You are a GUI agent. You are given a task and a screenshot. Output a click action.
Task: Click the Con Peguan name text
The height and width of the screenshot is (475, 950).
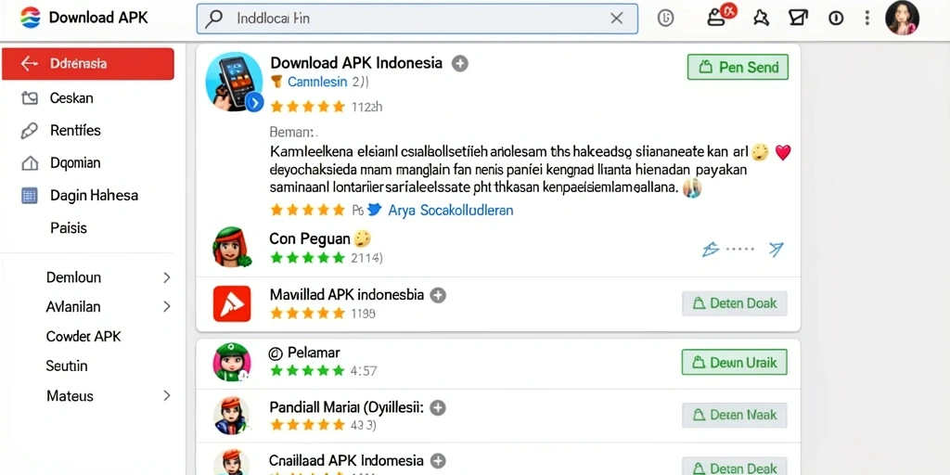click(x=310, y=238)
